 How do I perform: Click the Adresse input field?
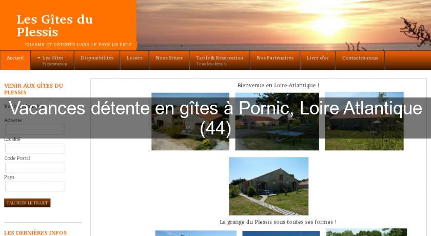[35, 130]
